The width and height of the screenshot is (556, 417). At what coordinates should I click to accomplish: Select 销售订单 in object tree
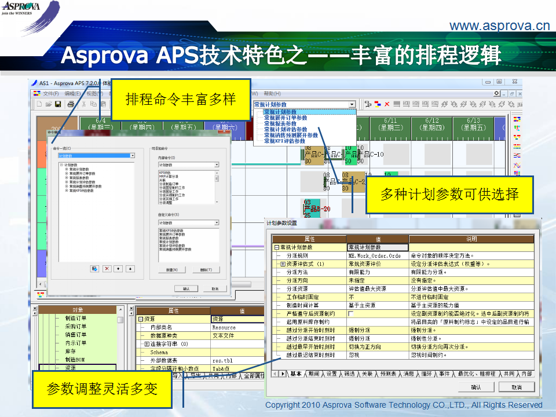[x=75, y=334]
